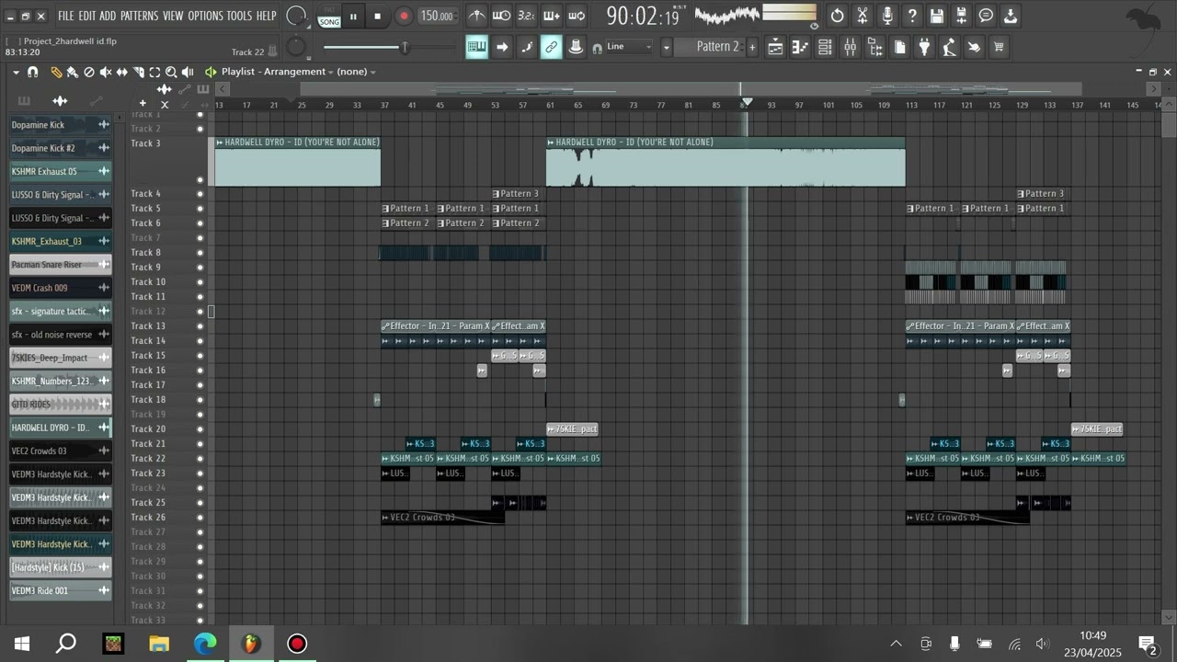Mute Track 13 with its dot
The image size is (1177, 662).
point(200,326)
